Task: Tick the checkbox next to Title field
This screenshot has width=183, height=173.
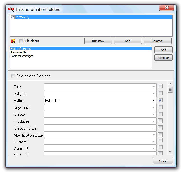Action: [160, 86]
